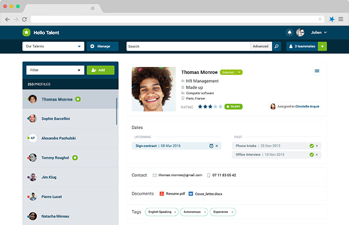Reload the page with refresh icon
This screenshot has width=349, height=225.
click(25, 19)
